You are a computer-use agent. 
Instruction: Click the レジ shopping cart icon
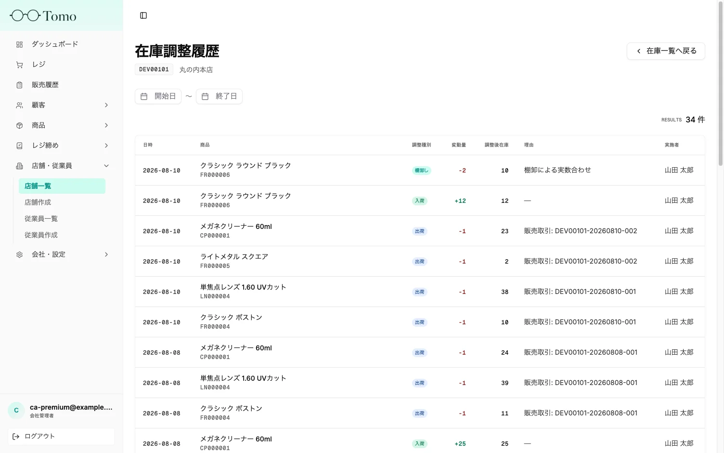pyautogui.click(x=19, y=65)
